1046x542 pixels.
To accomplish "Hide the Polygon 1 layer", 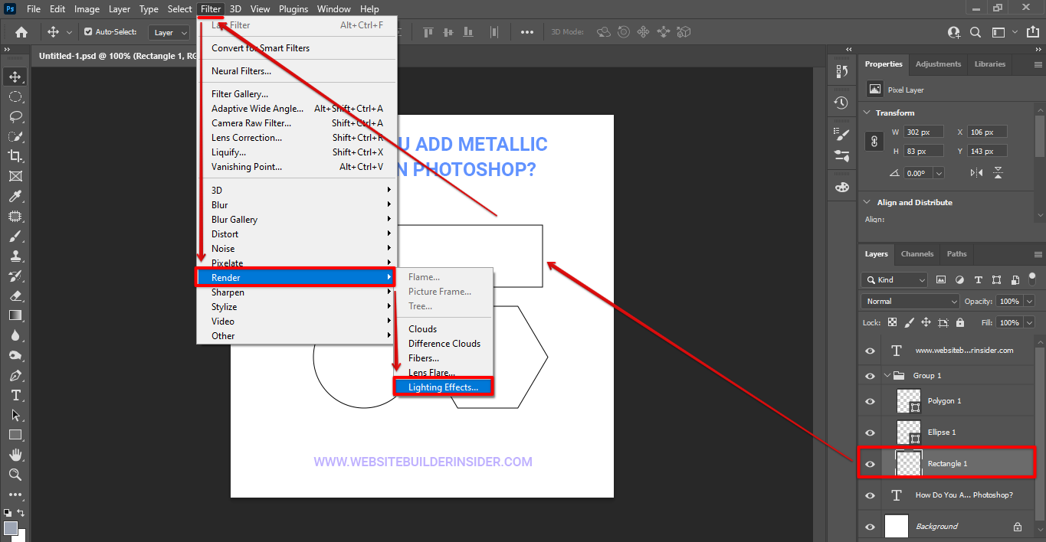I will (870, 400).
